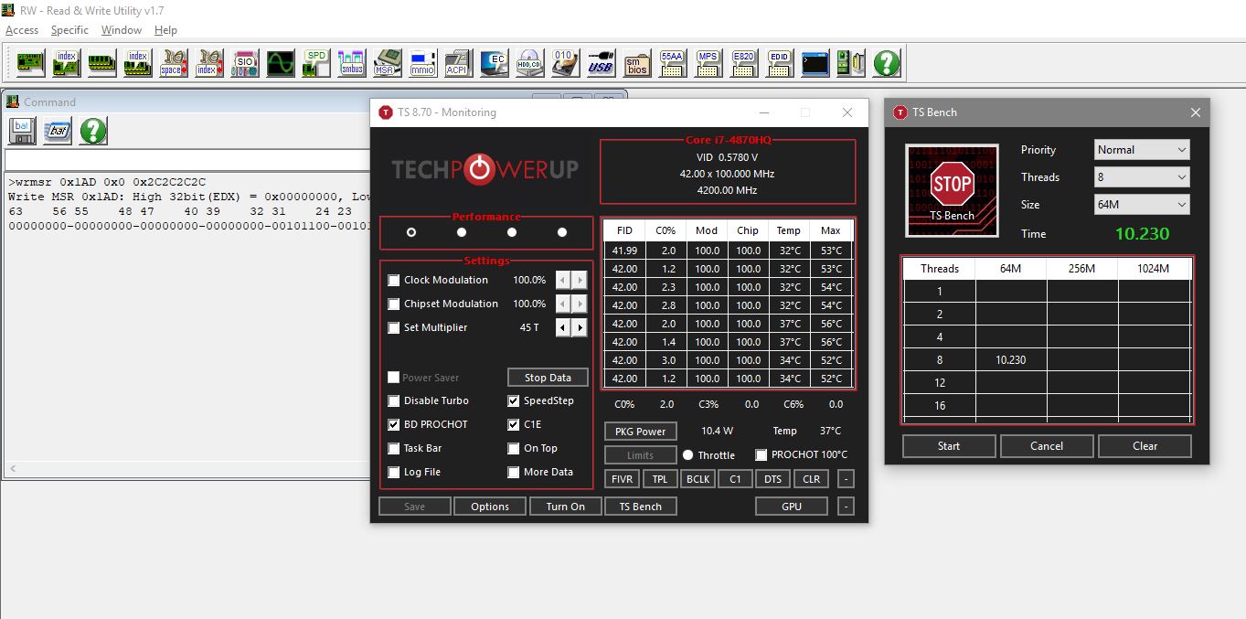Uncheck the SpeedStep checkbox

[x=514, y=400]
